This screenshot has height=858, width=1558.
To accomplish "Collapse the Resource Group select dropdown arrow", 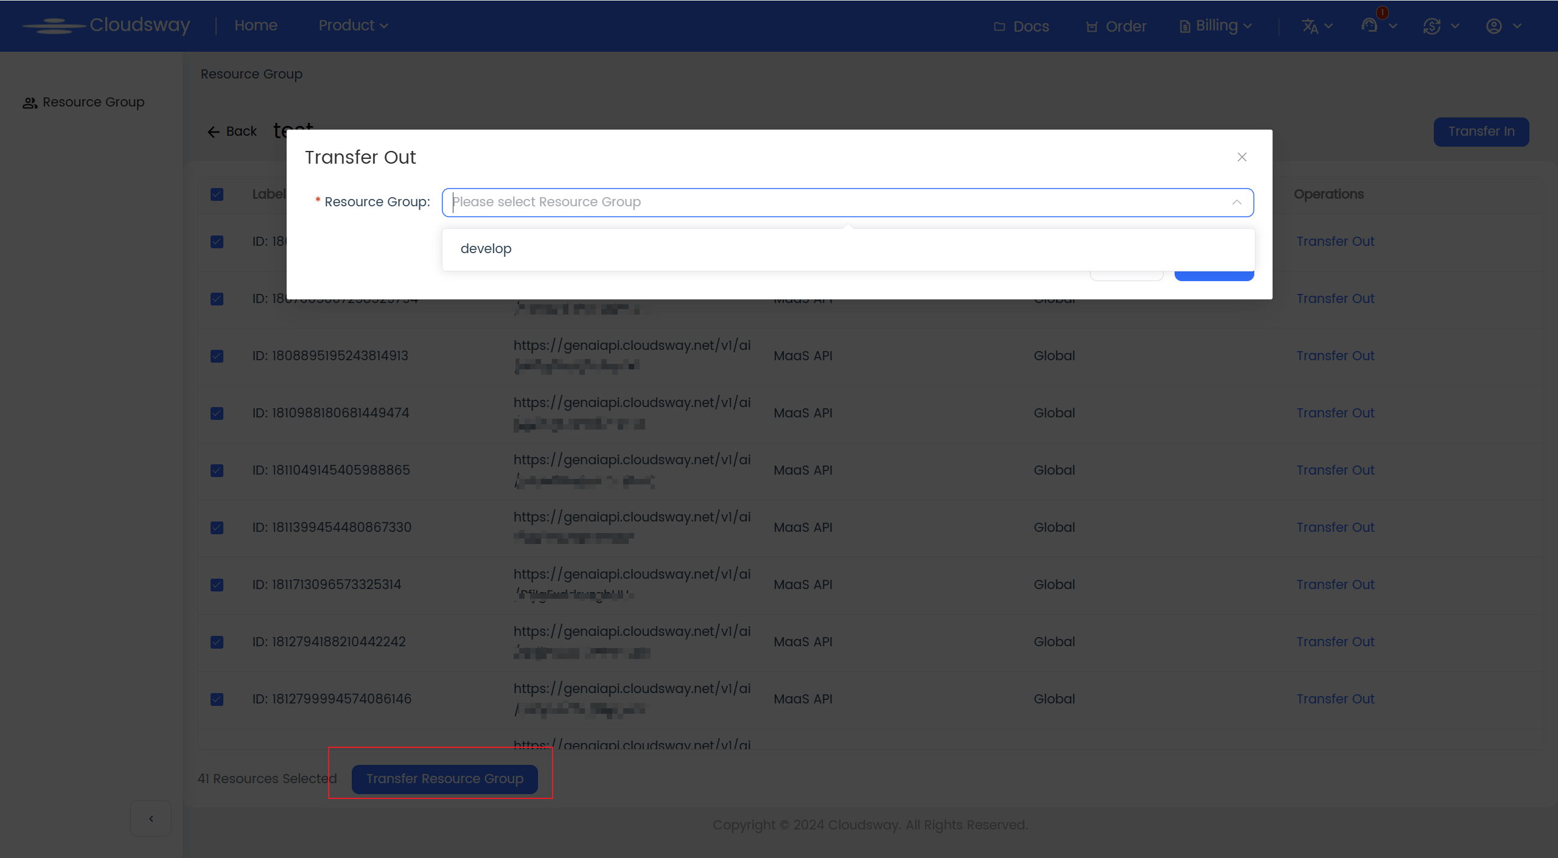I will [x=1237, y=202].
